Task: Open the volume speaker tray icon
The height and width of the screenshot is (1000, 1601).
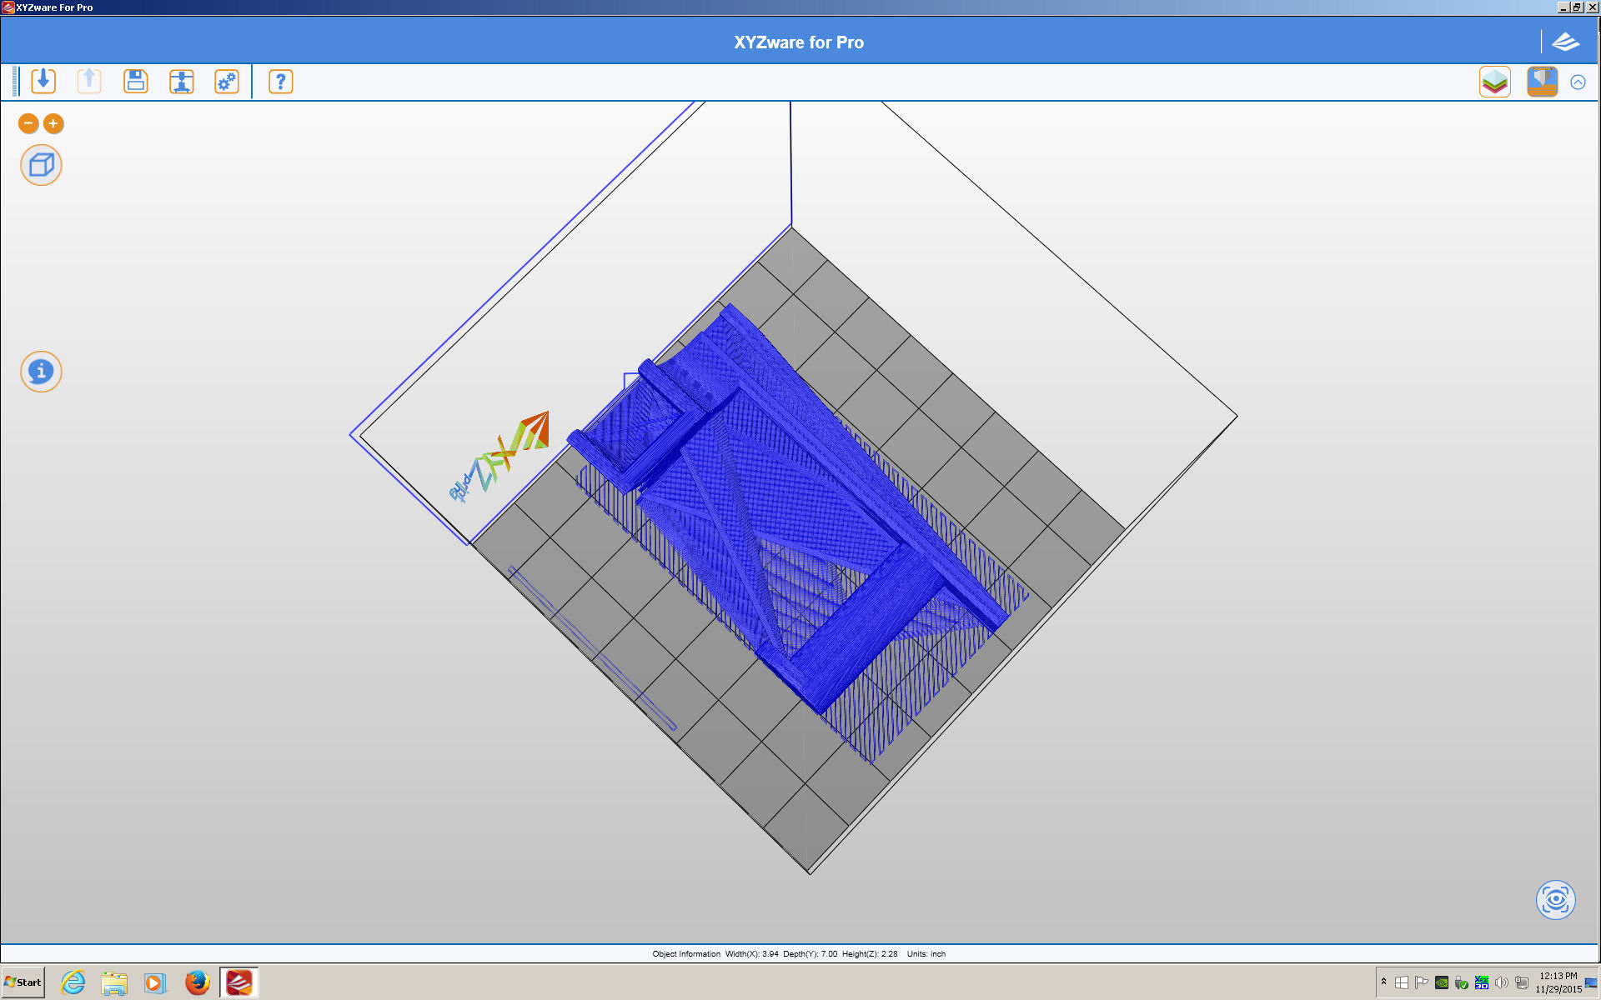Action: coord(1502,982)
